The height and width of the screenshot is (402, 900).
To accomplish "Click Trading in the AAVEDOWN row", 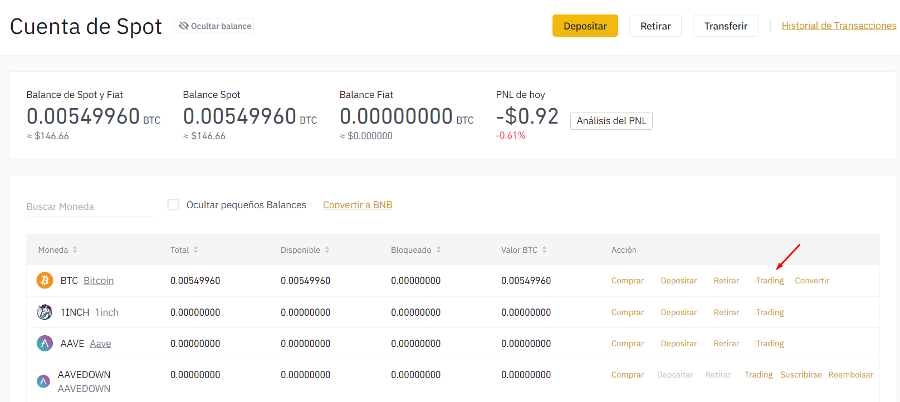I will pos(759,375).
